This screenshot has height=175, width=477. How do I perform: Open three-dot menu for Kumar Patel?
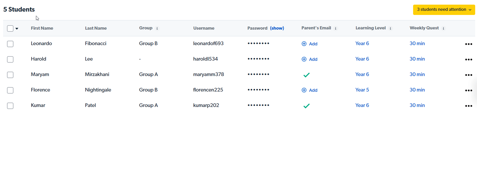tap(468, 106)
